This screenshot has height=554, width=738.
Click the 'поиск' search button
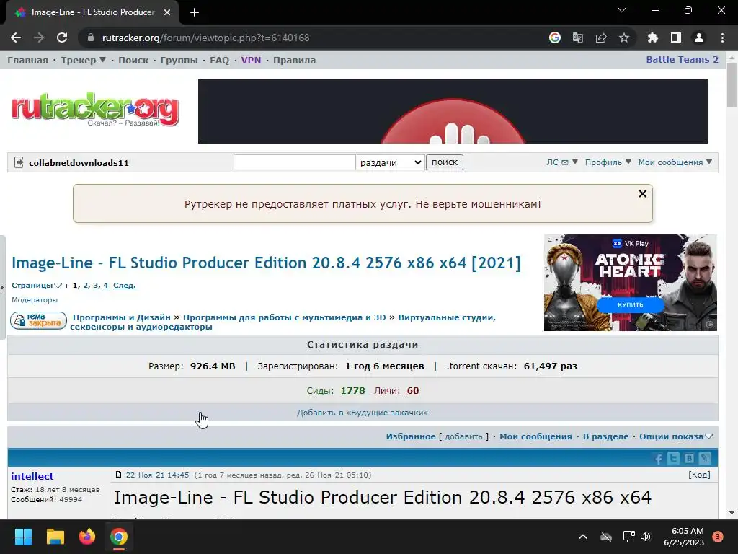pos(444,162)
